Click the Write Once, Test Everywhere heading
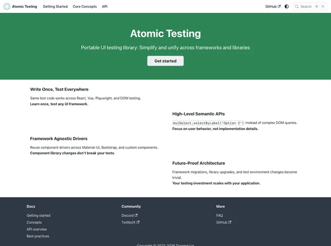The width and height of the screenshot is (331, 246). (59, 89)
